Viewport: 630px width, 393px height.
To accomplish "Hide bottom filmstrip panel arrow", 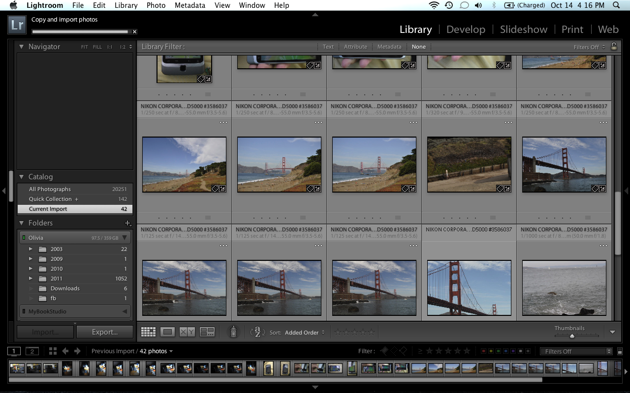I will coord(315,387).
